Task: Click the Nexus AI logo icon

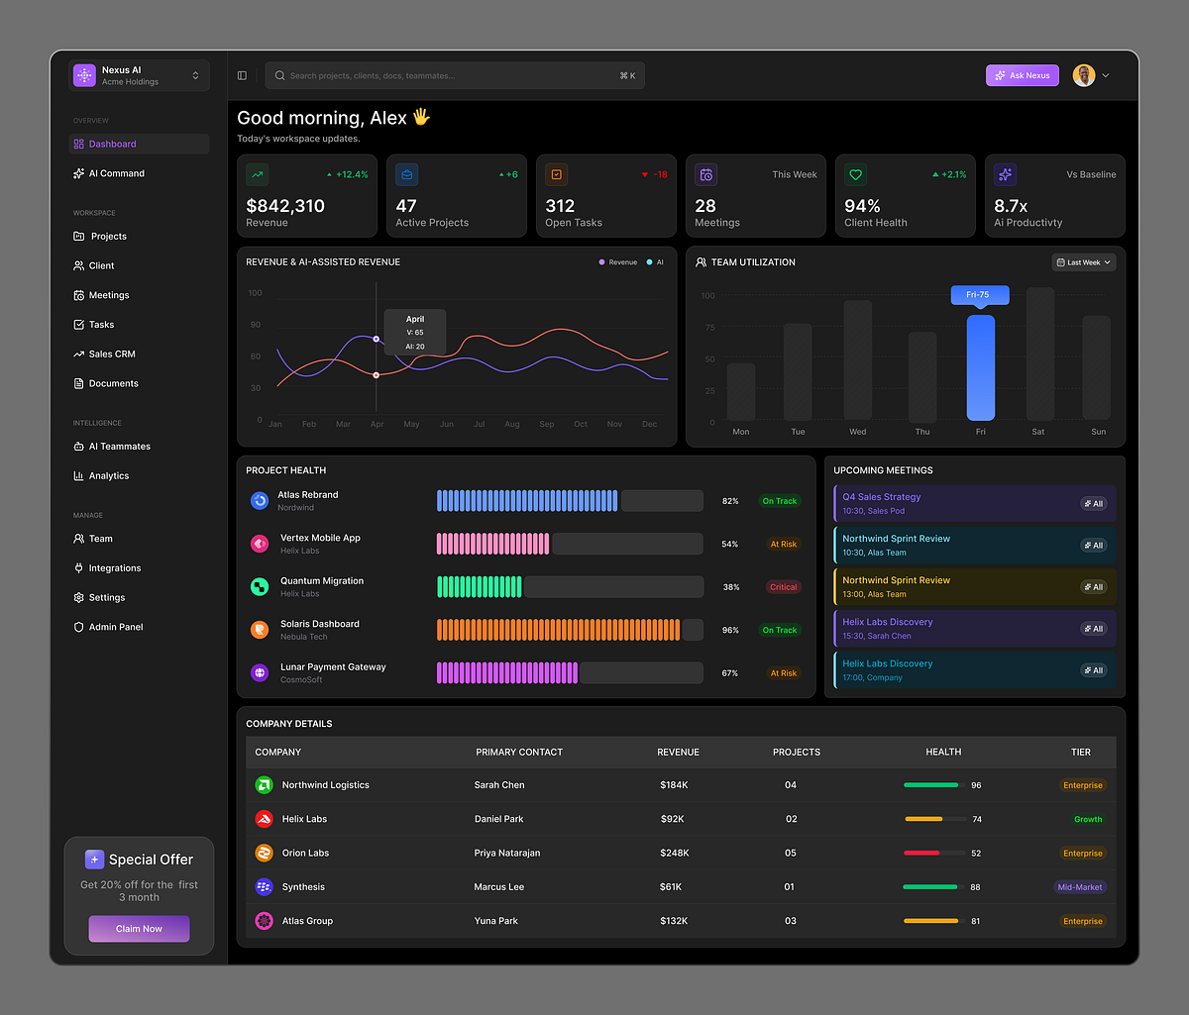Action: [x=84, y=75]
